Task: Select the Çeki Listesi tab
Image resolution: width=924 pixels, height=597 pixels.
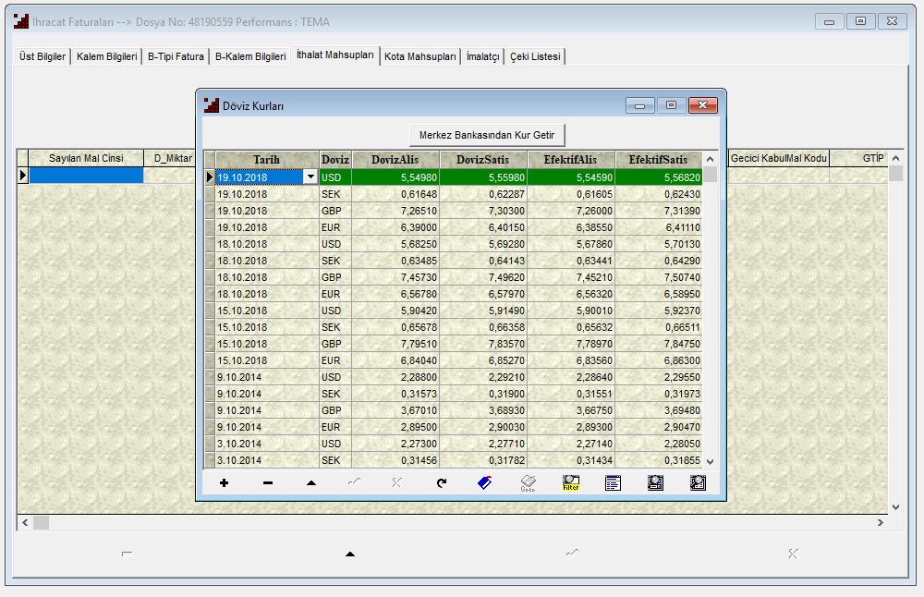Action: tap(535, 56)
